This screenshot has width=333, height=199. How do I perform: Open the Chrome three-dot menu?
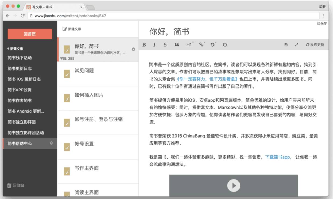324,16
